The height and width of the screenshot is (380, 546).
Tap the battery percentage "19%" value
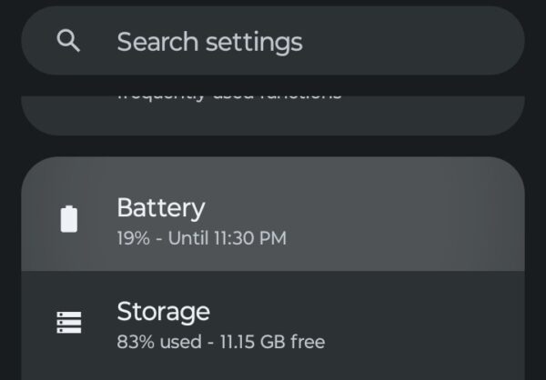point(132,239)
